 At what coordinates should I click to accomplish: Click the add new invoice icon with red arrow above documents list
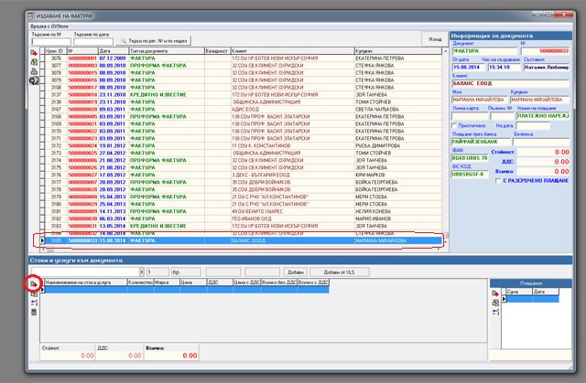click(34, 53)
